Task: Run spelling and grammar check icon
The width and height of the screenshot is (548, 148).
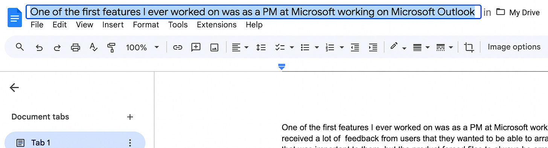Action: [x=93, y=48]
